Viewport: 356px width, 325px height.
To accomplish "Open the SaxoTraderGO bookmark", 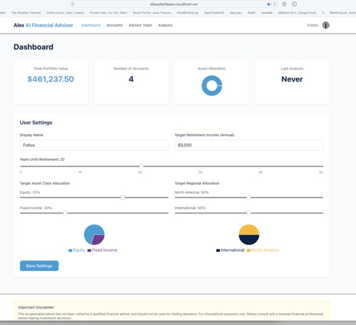I will coord(214,12).
